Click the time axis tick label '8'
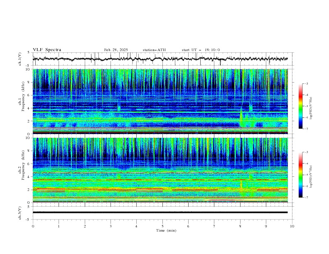 (240, 226)
